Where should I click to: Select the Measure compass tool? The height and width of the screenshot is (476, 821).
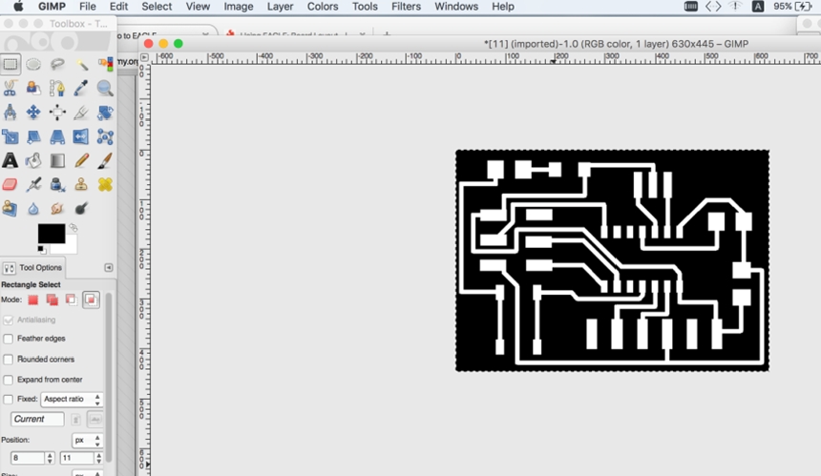[10, 113]
